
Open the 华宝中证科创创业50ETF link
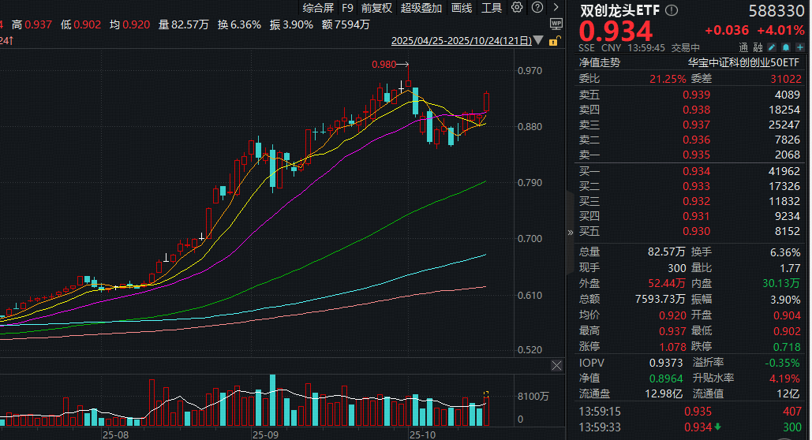744,62
